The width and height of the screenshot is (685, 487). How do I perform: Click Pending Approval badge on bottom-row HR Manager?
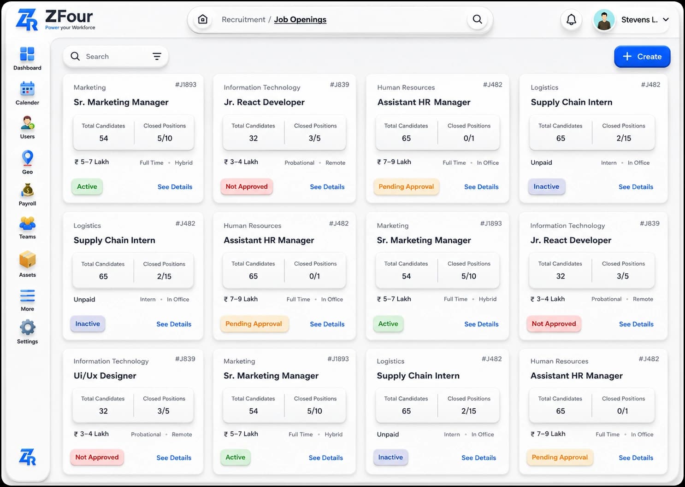pyautogui.click(x=560, y=457)
